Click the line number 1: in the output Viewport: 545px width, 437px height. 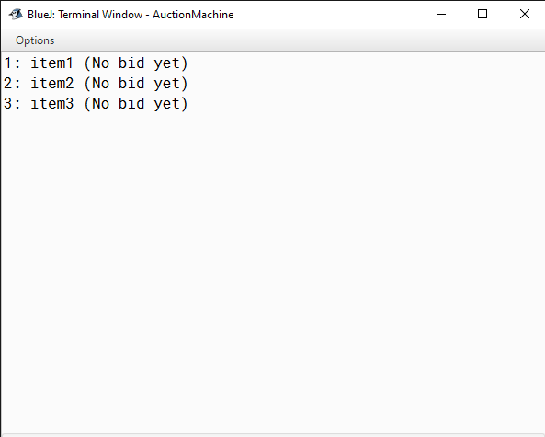point(12,63)
